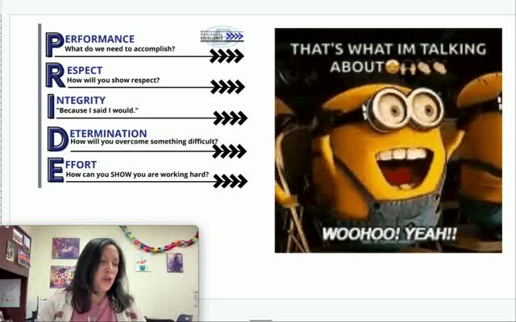Click the arrows after the Determination line

click(x=228, y=151)
